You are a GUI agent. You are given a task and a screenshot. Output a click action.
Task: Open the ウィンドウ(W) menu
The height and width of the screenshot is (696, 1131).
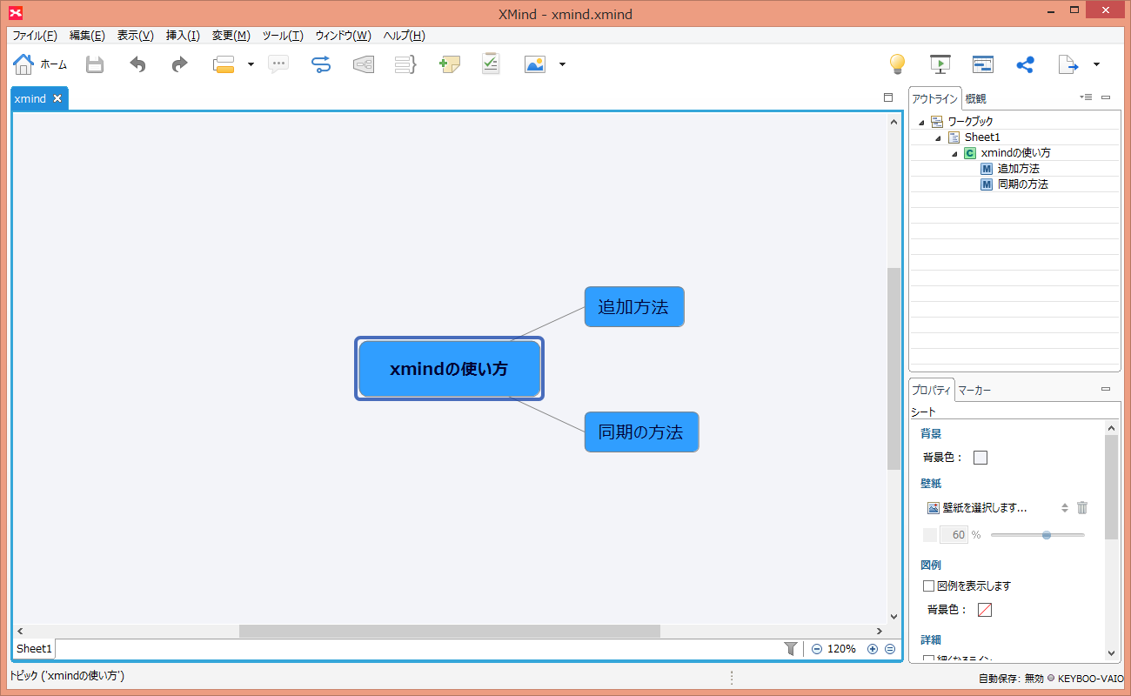click(343, 36)
